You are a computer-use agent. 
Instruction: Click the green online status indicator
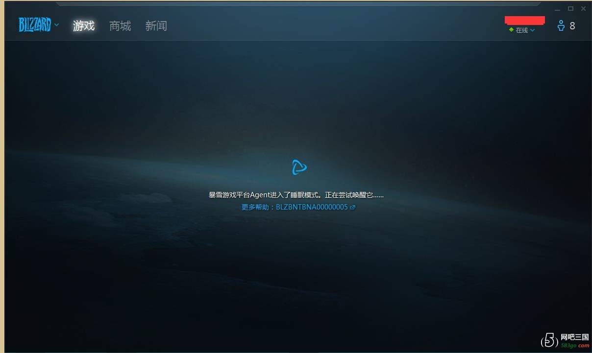click(x=511, y=30)
